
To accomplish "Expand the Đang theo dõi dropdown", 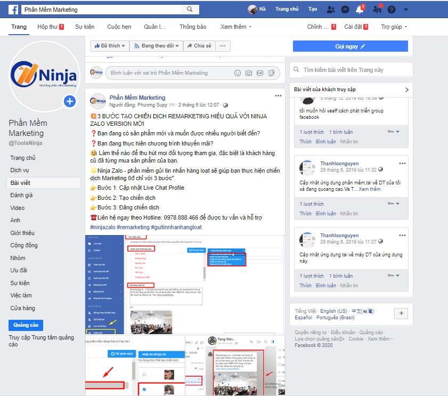I will [156, 46].
